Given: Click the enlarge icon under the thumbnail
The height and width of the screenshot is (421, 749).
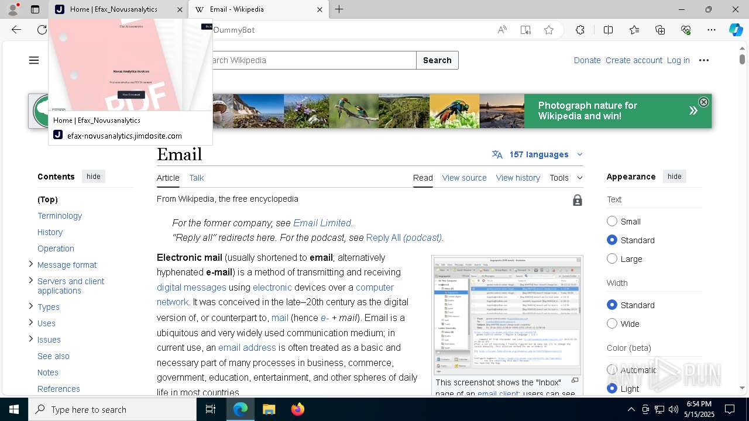Looking at the screenshot, I should (575, 381).
